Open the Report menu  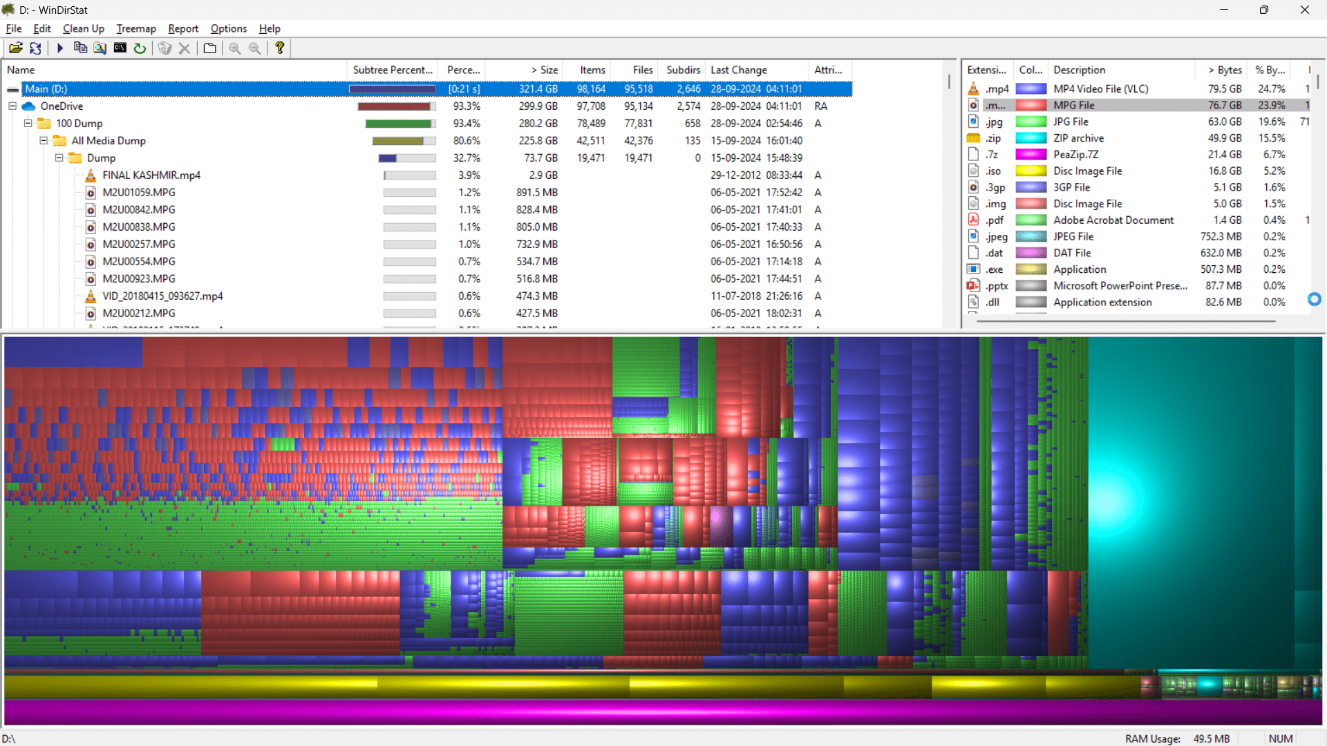(183, 28)
